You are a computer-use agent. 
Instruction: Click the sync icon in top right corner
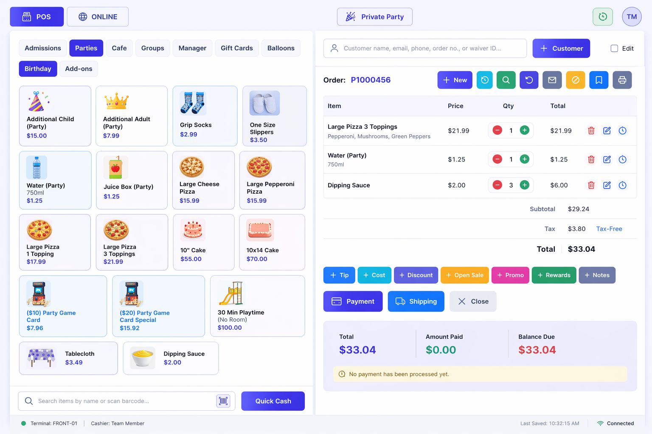pyautogui.click(x=602, y=17)
